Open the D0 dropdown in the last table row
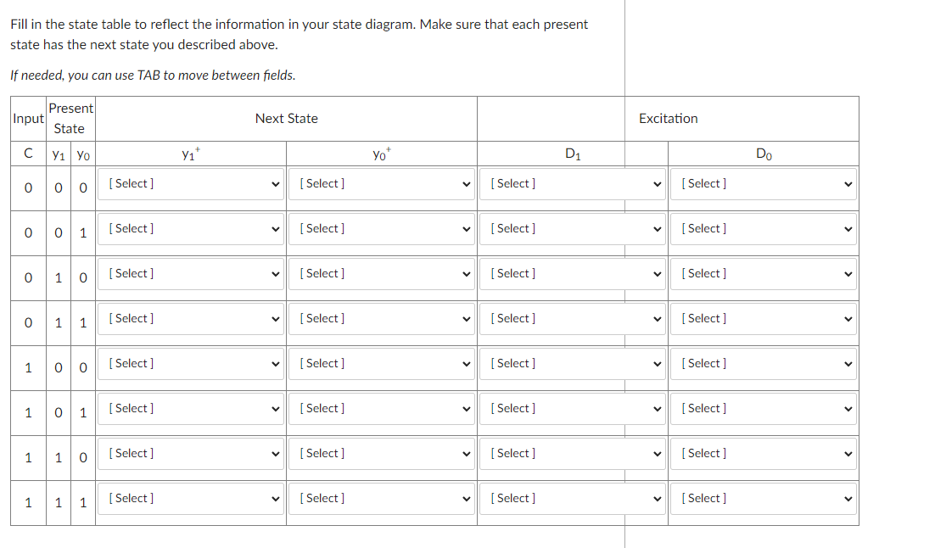 coord(763,498)
